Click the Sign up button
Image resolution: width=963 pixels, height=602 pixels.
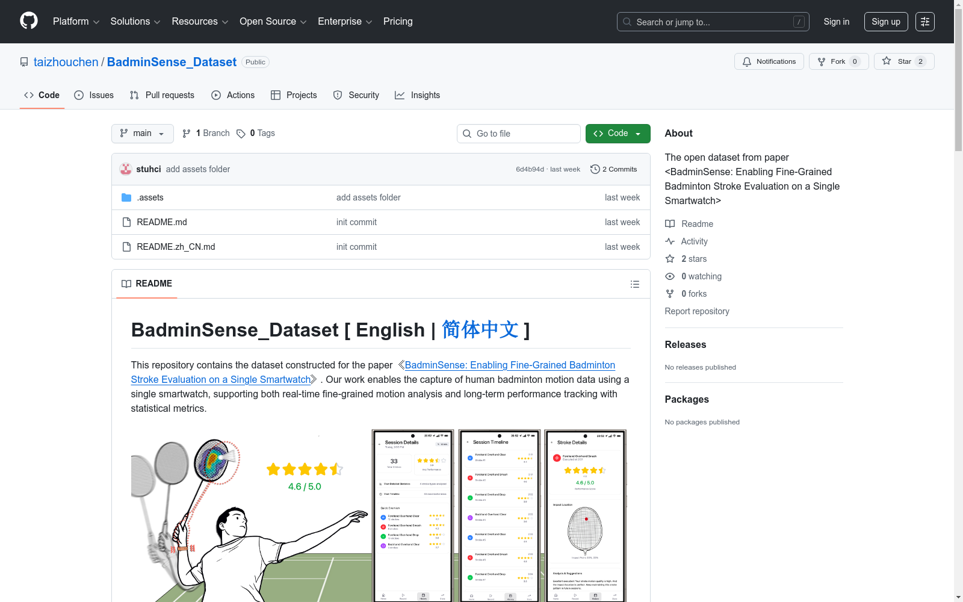(x=886, y=22)
